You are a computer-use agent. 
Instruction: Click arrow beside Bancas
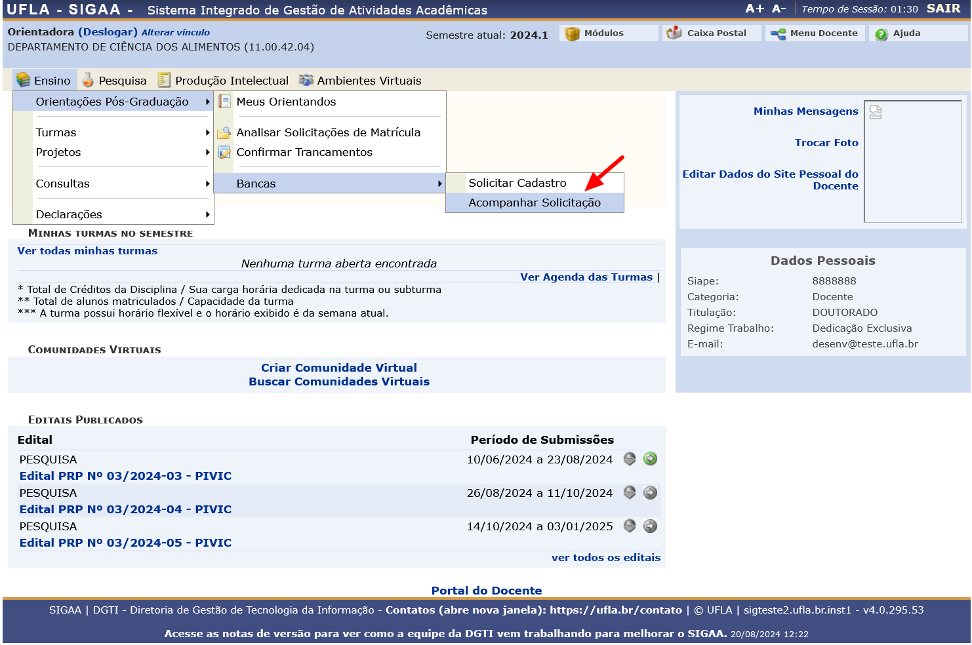tap(440, 184)
